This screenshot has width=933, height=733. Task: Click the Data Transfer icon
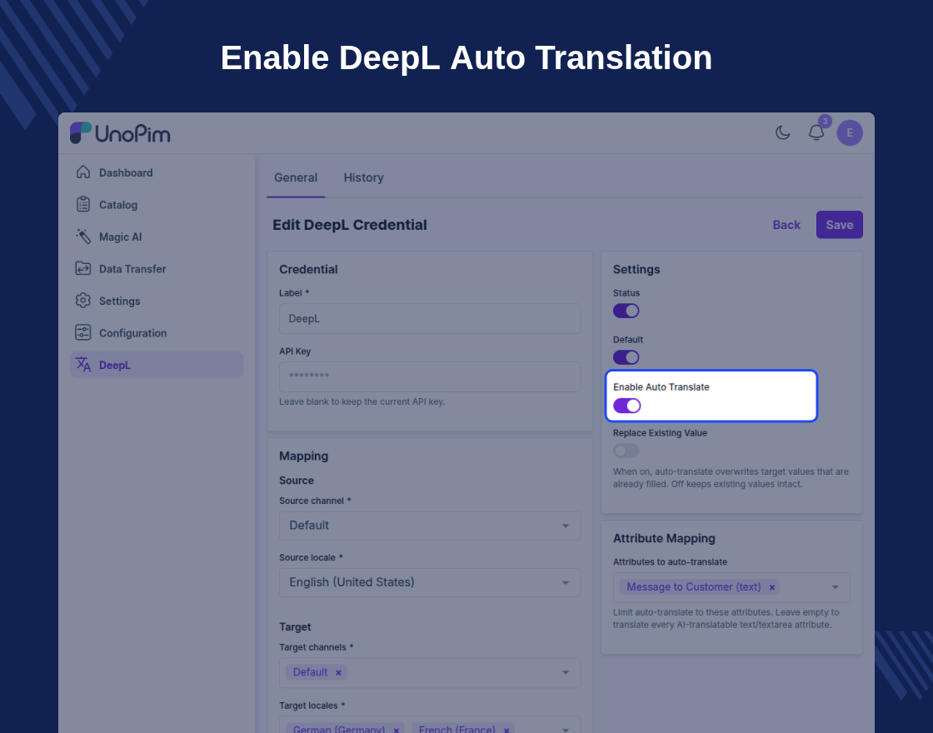pyautogui.click(x=83, y=268)
